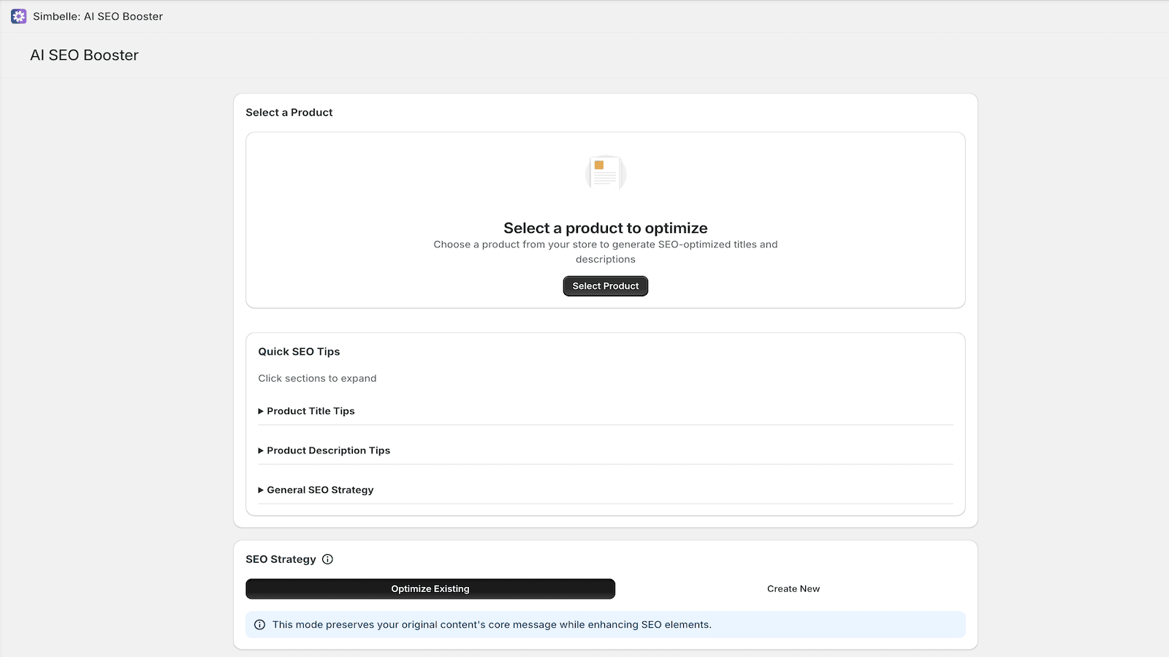Click the blue banner message about preserving content

tap(492, 625)
